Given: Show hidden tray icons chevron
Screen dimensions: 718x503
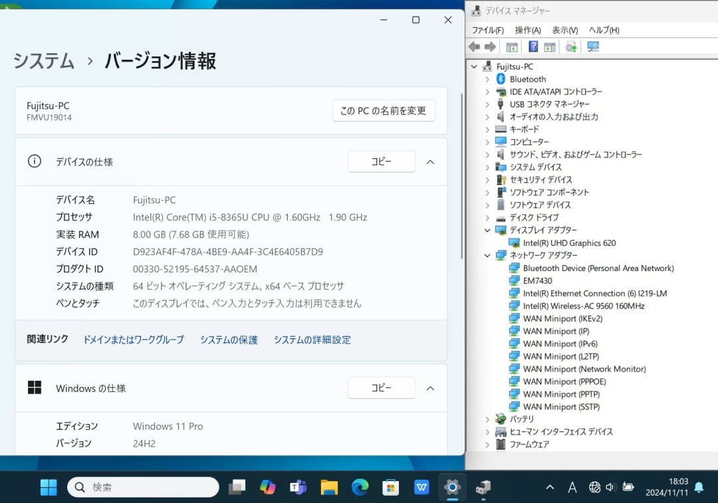Looking at the screenshot, I should pos(550,488).
